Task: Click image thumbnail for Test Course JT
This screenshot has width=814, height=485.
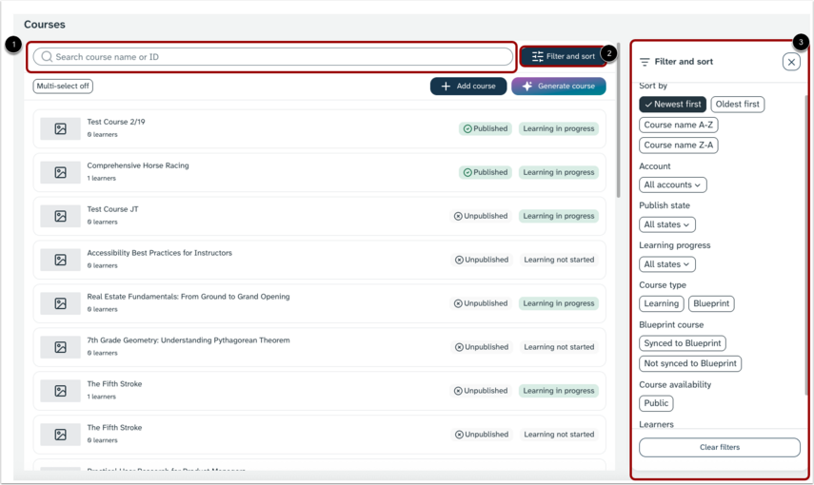Action: (x=60, y=216)
